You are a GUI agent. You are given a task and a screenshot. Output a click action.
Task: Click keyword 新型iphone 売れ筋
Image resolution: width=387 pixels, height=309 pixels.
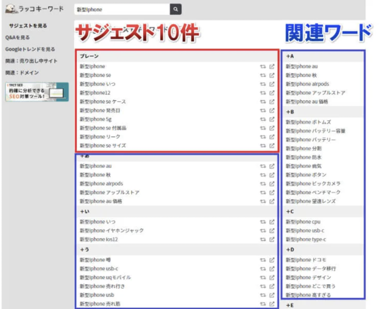point(100,304)
